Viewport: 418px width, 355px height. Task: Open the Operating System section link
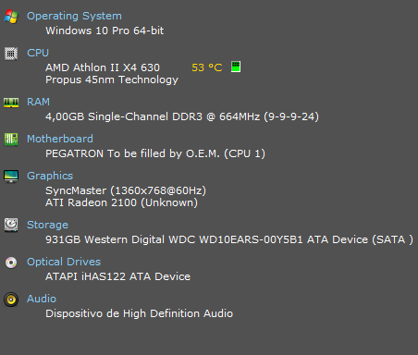(74, 16)
